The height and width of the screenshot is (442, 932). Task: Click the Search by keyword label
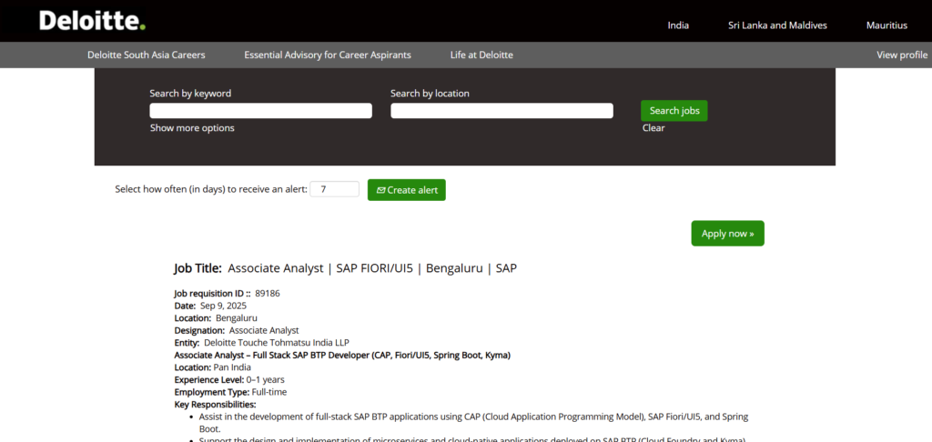pos(190,94)
